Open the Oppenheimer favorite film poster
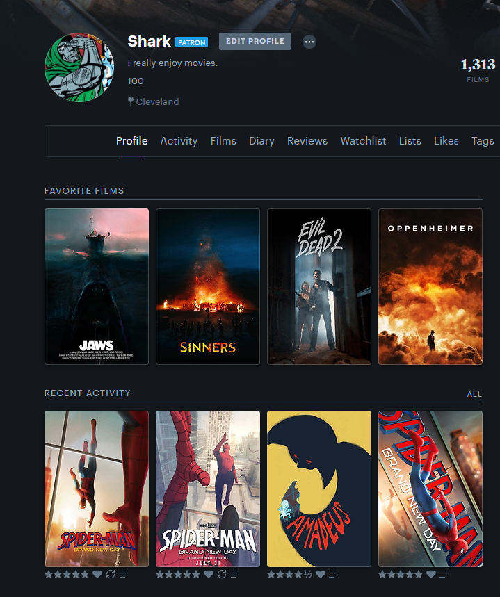Image resolution: width=500 pixels, height=597 pixels. pyautogui.click(x=430, y=286)
